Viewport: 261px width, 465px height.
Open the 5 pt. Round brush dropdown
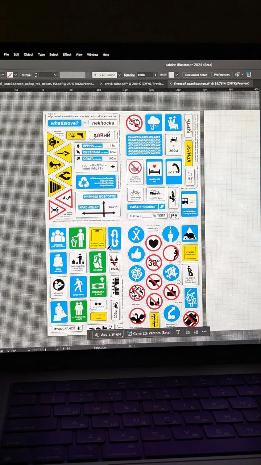tap(119, 75)
